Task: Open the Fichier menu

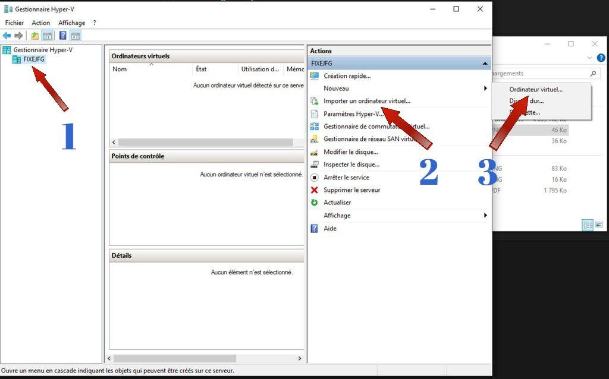Action: click(14, 23)
